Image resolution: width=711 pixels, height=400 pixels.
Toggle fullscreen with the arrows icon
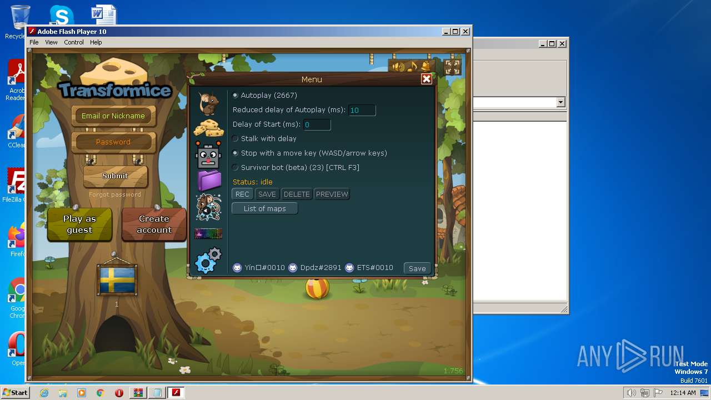click(x=453, y=67)
